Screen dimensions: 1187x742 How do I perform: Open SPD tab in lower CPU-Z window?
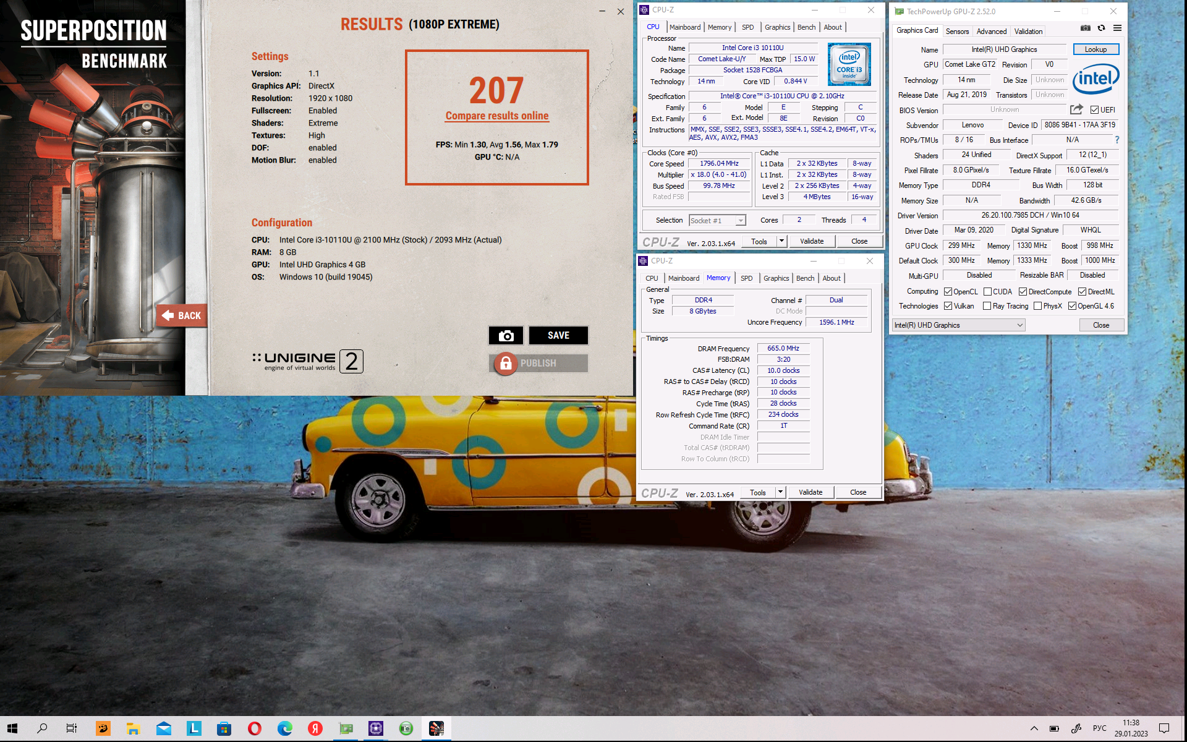pos(746,278)
